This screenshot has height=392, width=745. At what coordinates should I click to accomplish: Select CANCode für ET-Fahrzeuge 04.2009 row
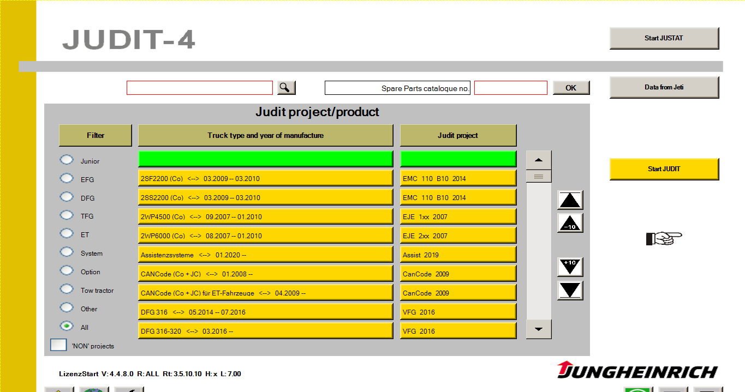pyautogui.click(x=265, y=293)
